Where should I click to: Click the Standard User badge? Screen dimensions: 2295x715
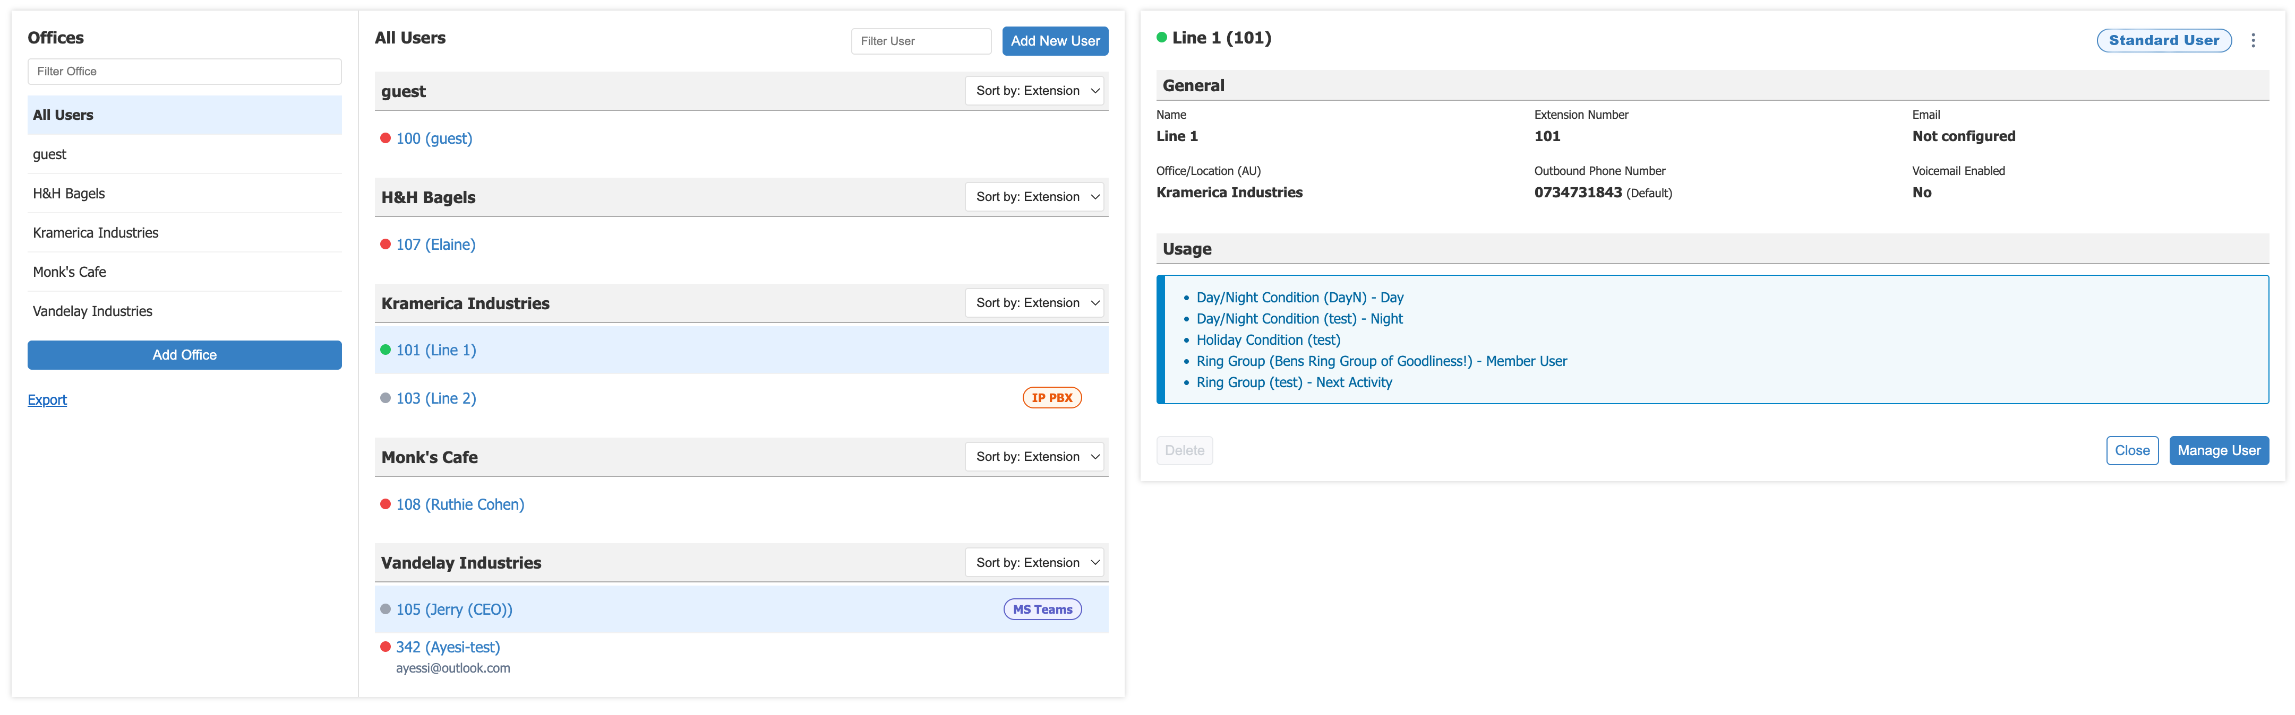coord(2163,40)
